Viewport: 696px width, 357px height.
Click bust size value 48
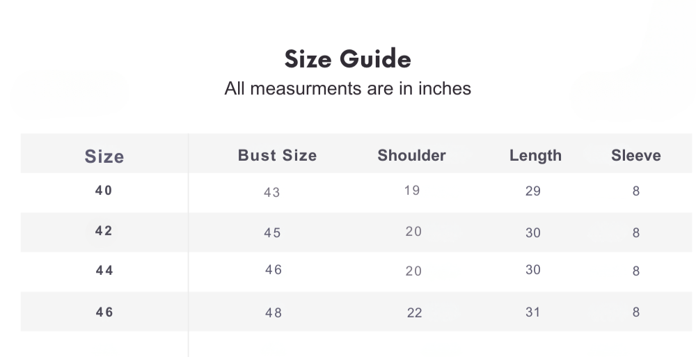[274, 313]
